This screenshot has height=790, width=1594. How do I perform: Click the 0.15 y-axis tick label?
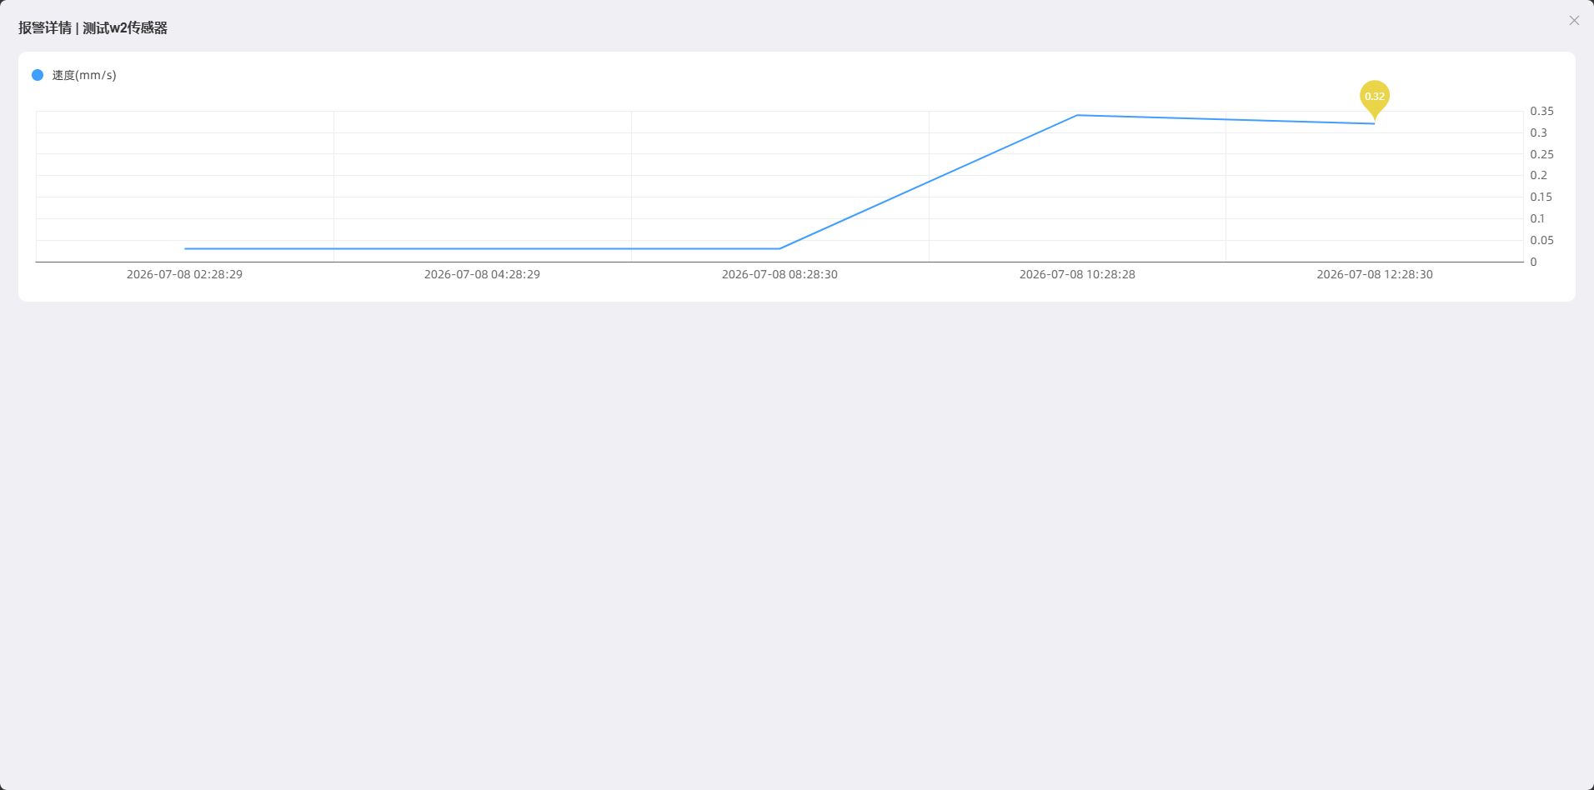(x=1541, y=197)
